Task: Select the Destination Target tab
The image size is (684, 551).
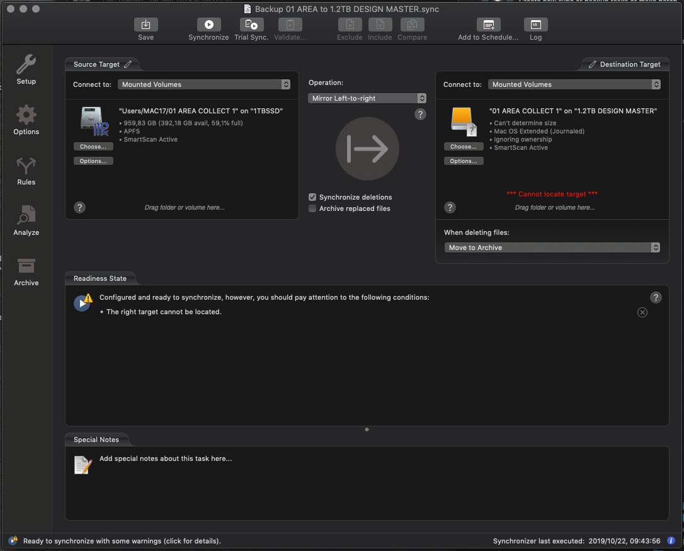Action: (624, 64)
